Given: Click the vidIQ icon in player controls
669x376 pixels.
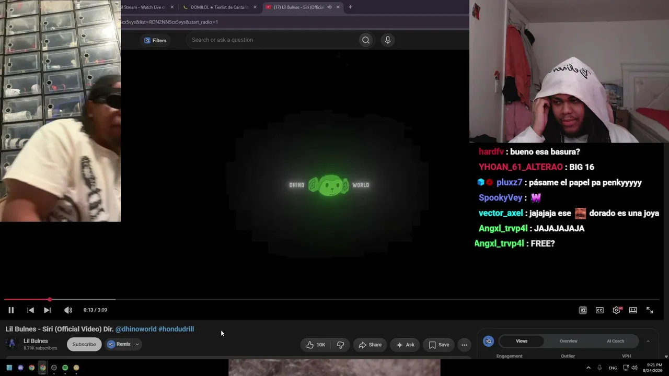Looking at the screenshot, I should coord(583,310).
